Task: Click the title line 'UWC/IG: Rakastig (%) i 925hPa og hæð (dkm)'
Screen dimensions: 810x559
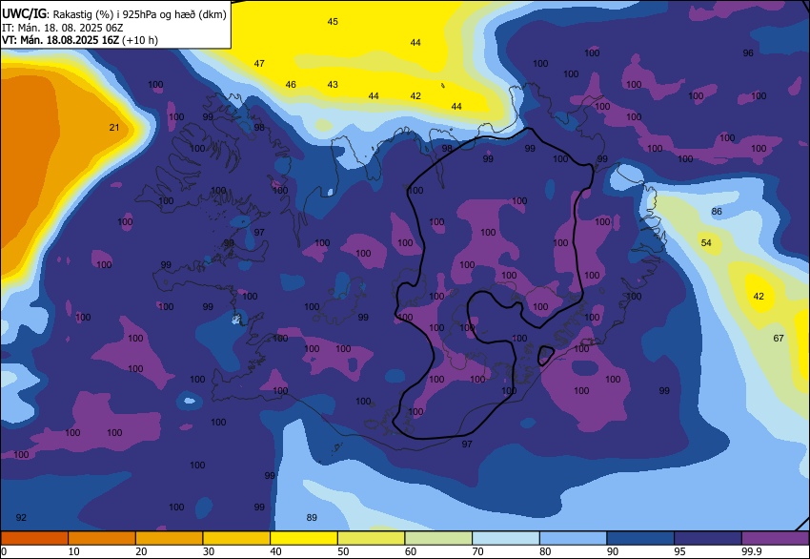Action: [114, 14]
